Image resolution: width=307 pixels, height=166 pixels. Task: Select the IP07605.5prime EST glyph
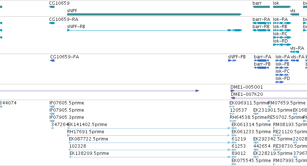52,107
